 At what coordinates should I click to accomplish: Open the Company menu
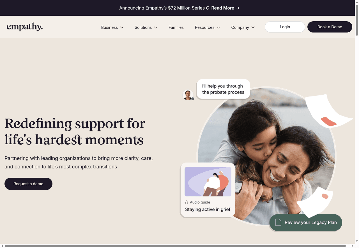[x=243, y=27]
